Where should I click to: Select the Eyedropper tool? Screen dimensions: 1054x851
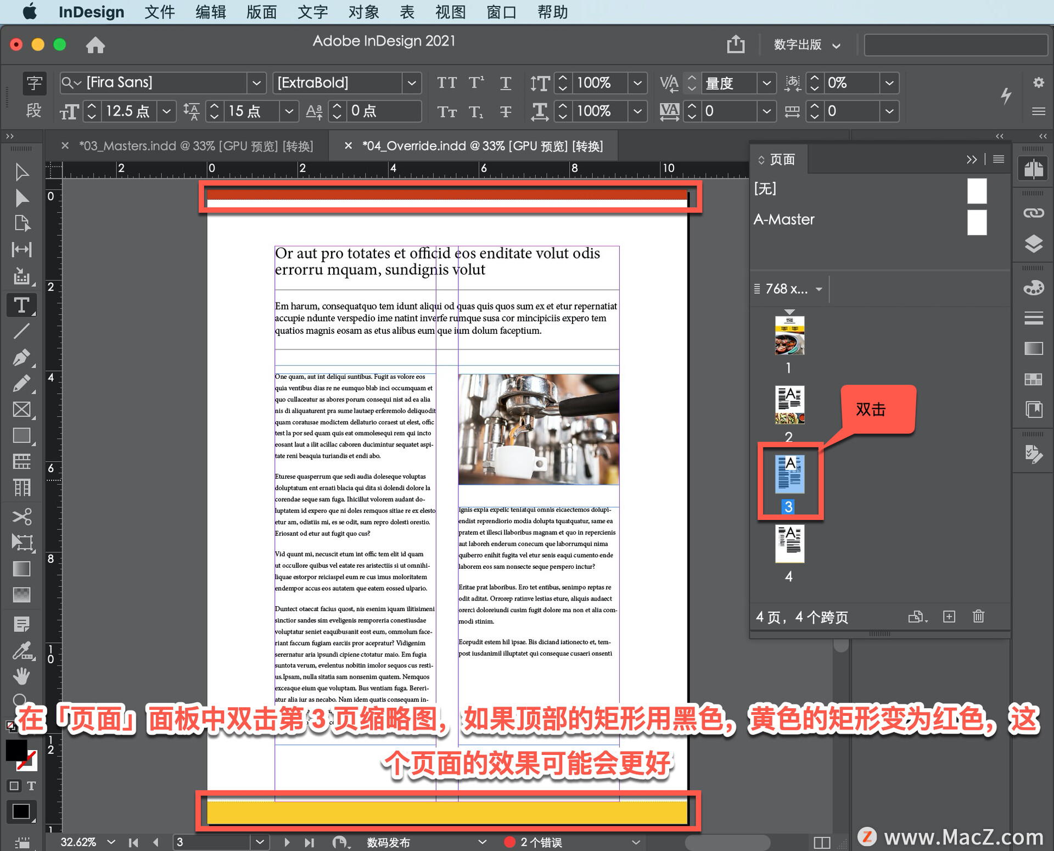[x=21, y=651]
